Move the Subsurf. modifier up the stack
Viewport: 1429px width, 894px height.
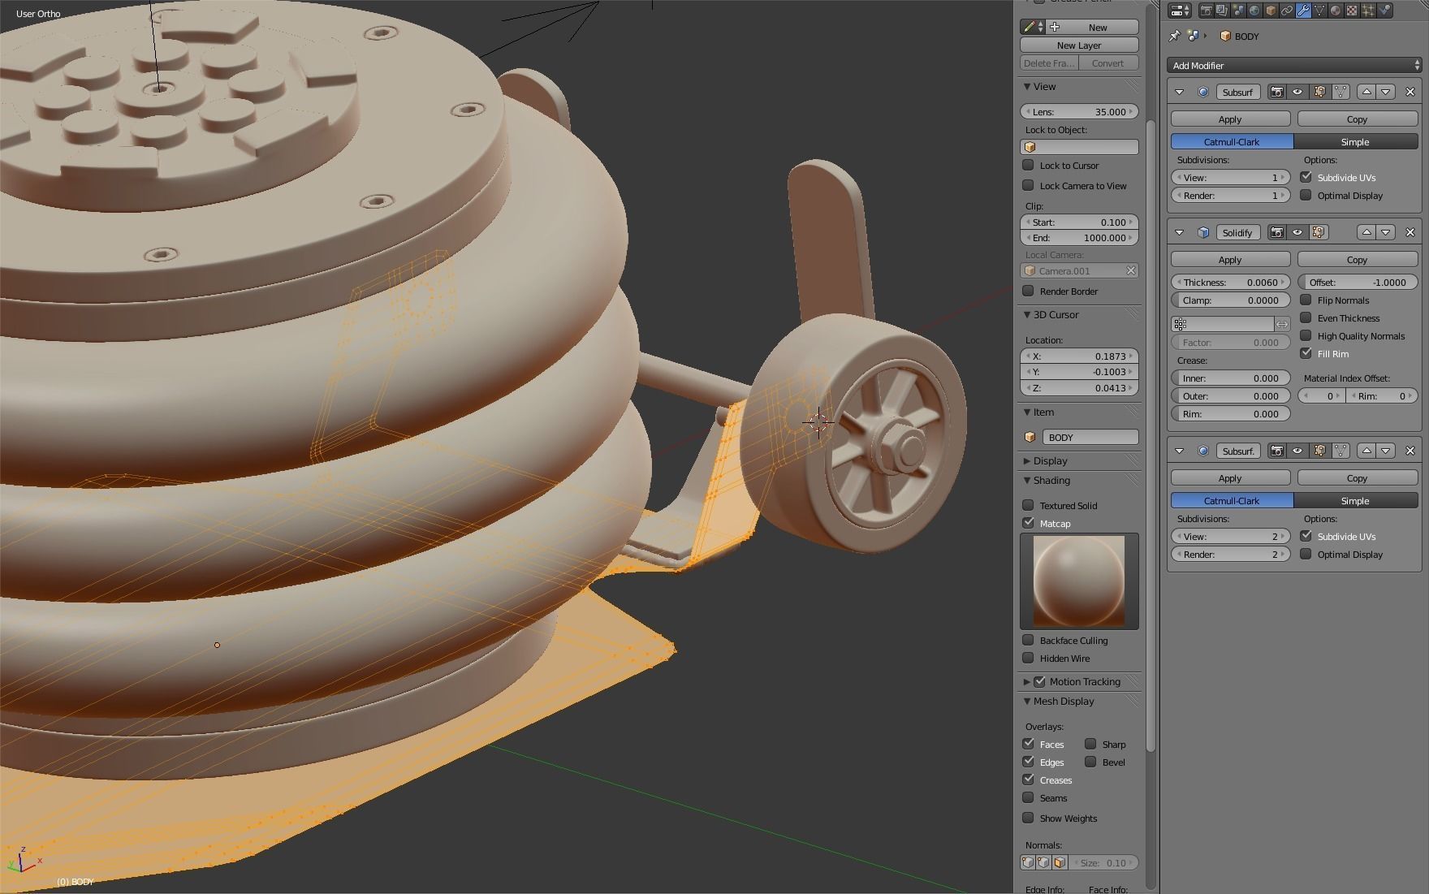(x=1366, y=451)
